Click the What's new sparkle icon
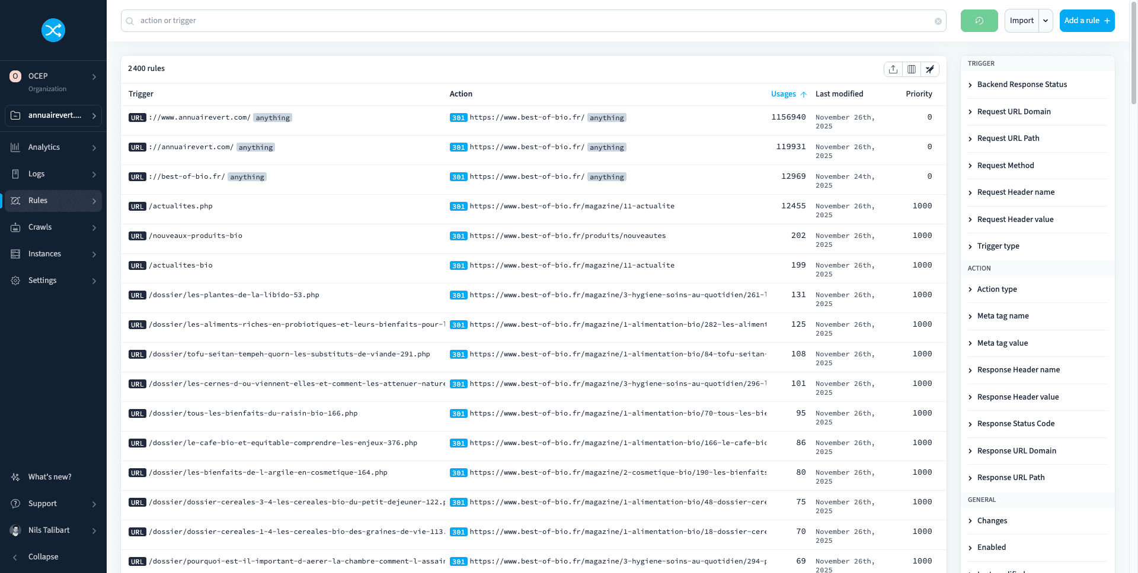This screenshot has height=573, width=1138. click(x=15, y=477)
